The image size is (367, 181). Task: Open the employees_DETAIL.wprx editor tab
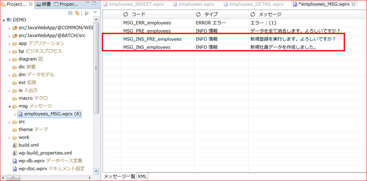tap(253, 4)
